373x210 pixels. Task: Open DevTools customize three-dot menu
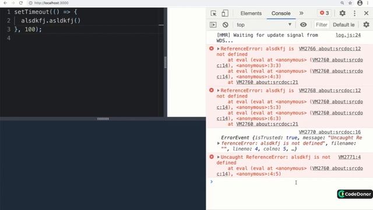point(354,13)
